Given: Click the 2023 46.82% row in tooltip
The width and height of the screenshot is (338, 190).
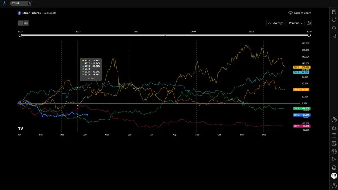Looking at the screenshot, I should (x=91, y=66).
